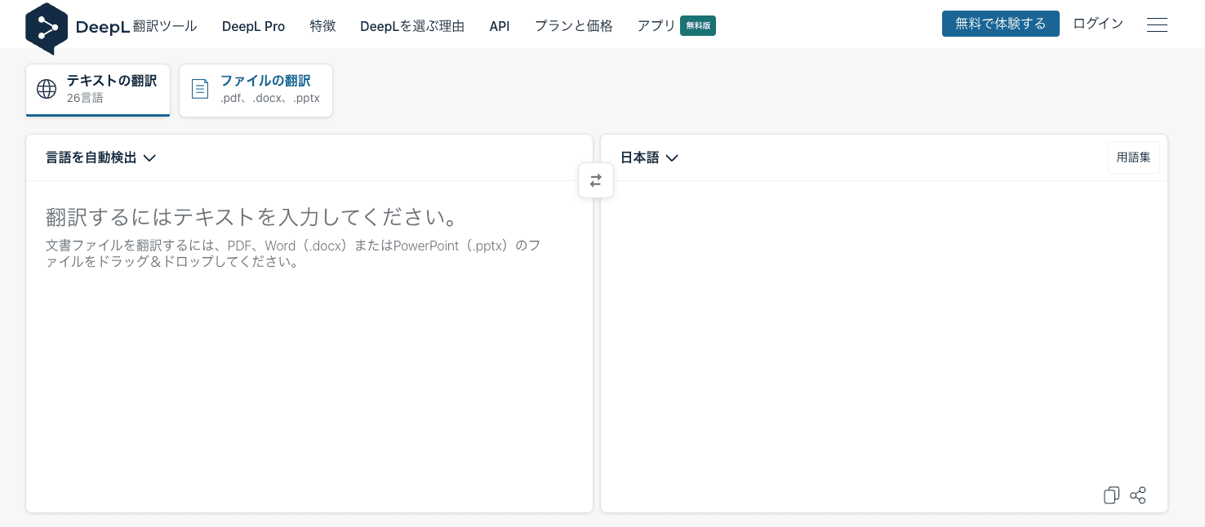Click the ログイン link
1205x527 pixels.
[1097, 24]
